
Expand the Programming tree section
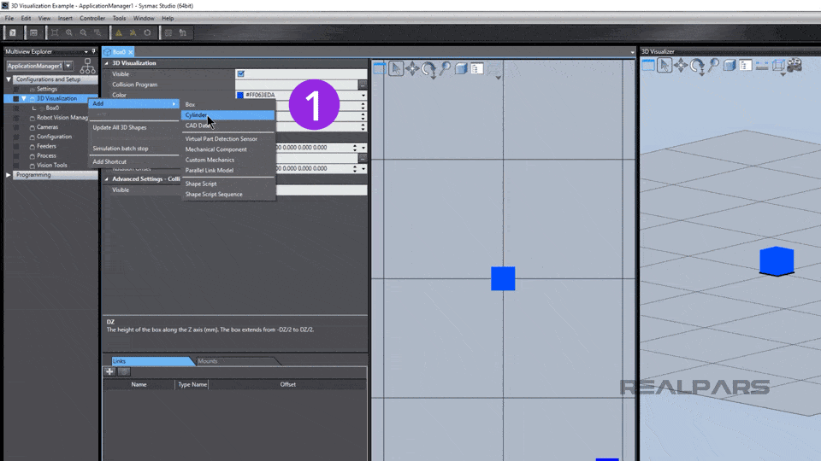9,175
